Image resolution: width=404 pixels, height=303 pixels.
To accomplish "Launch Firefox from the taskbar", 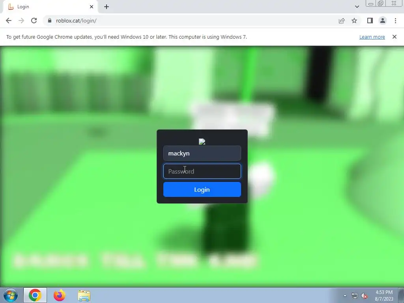I will pos(59,295).
